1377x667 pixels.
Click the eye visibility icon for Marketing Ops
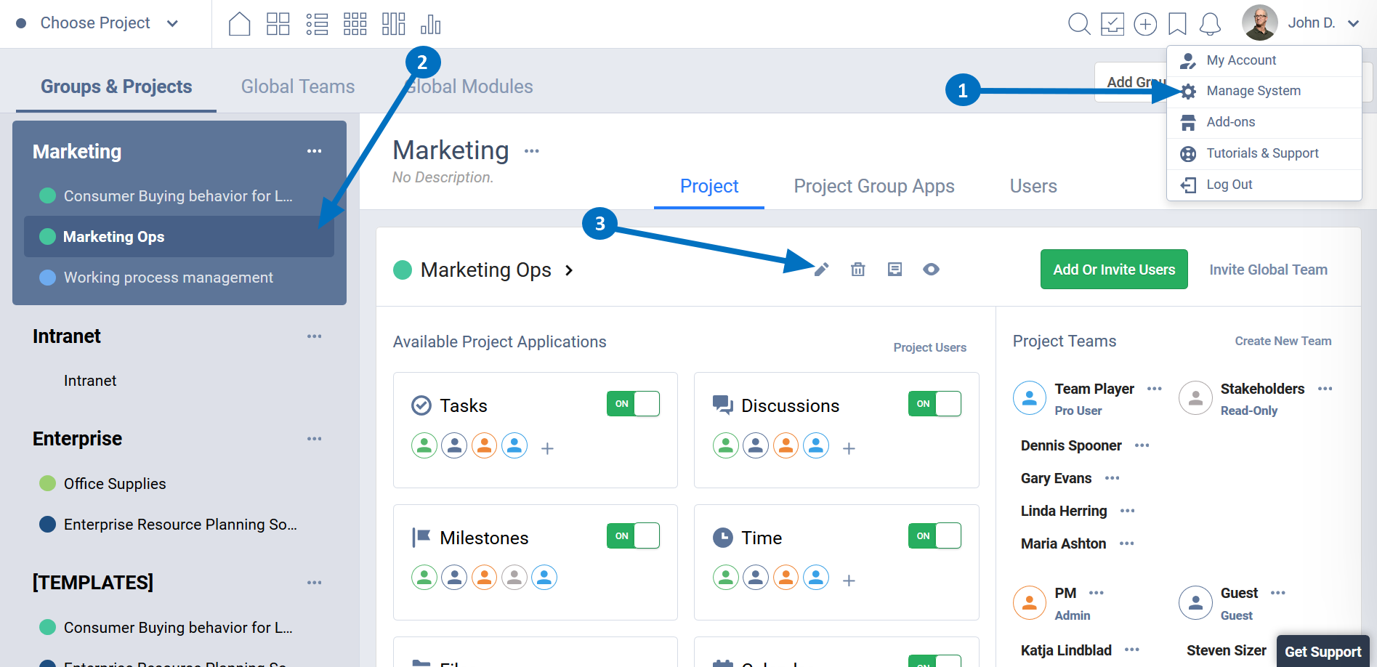coord(931,270)
